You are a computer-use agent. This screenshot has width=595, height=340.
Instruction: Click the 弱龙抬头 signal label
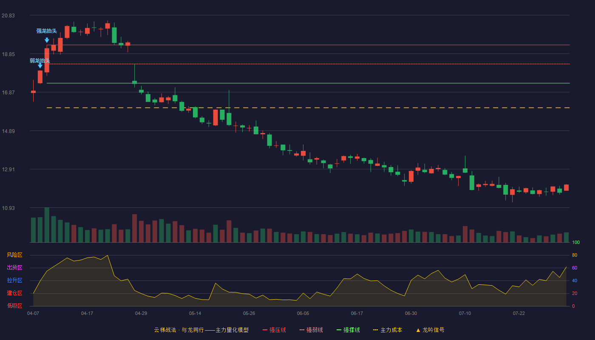[40, 60]
